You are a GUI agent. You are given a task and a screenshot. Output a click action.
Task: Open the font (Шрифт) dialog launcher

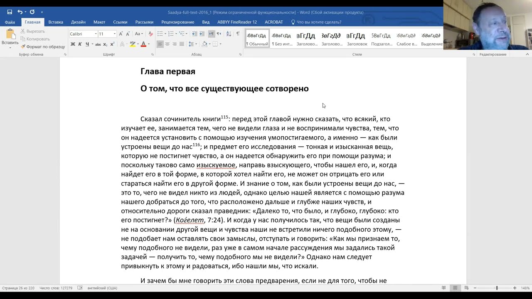[153, 54]
